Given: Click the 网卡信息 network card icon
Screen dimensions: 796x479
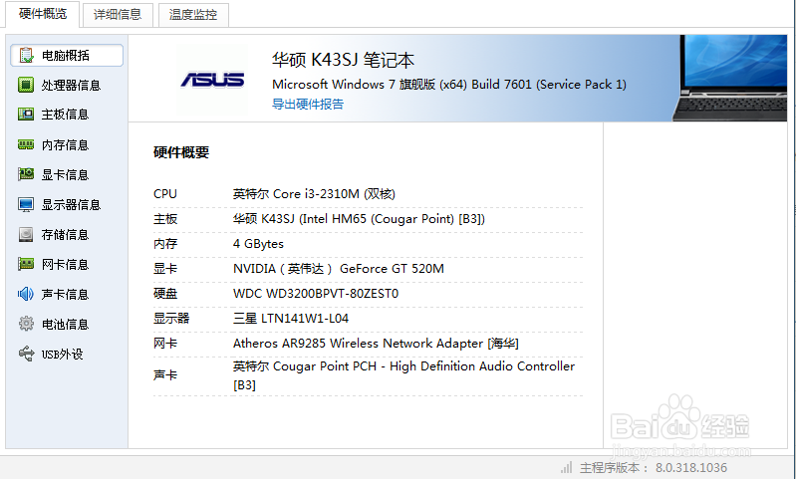Looking at the screenshot, I should point(26,264).
